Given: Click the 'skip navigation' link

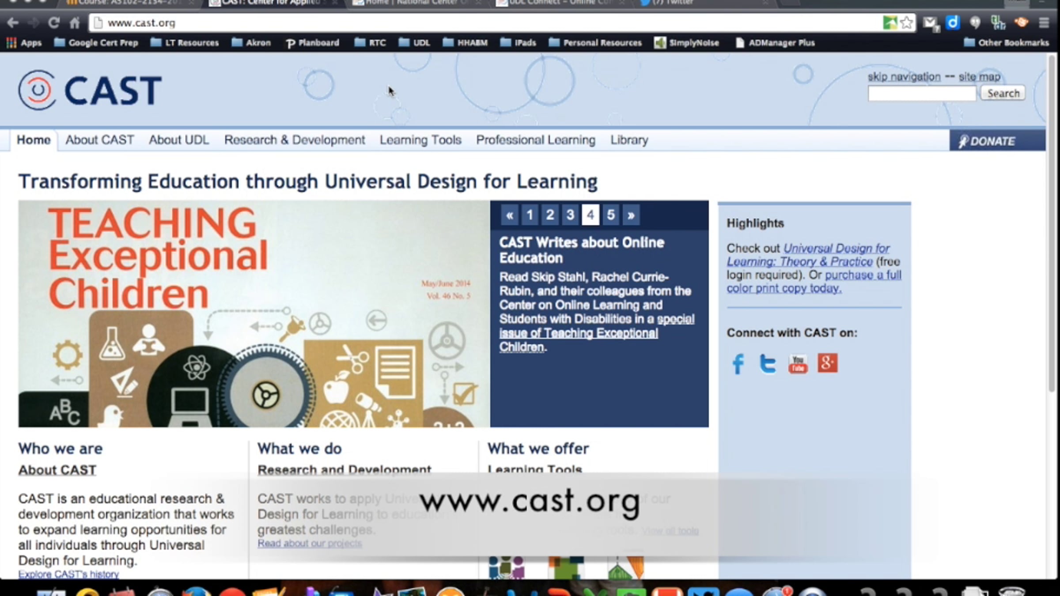Looking at the screenshot, I should click(904, 77).
